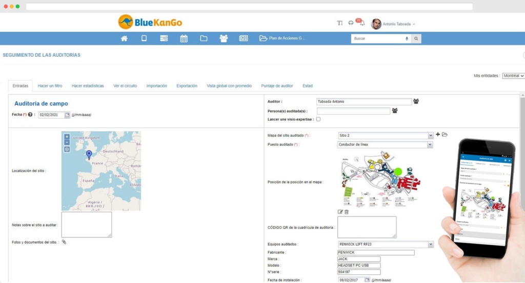Open the Puntaje de auditor tab
Image resolution: width=525 pixels, height=283 pixels.
277,86
